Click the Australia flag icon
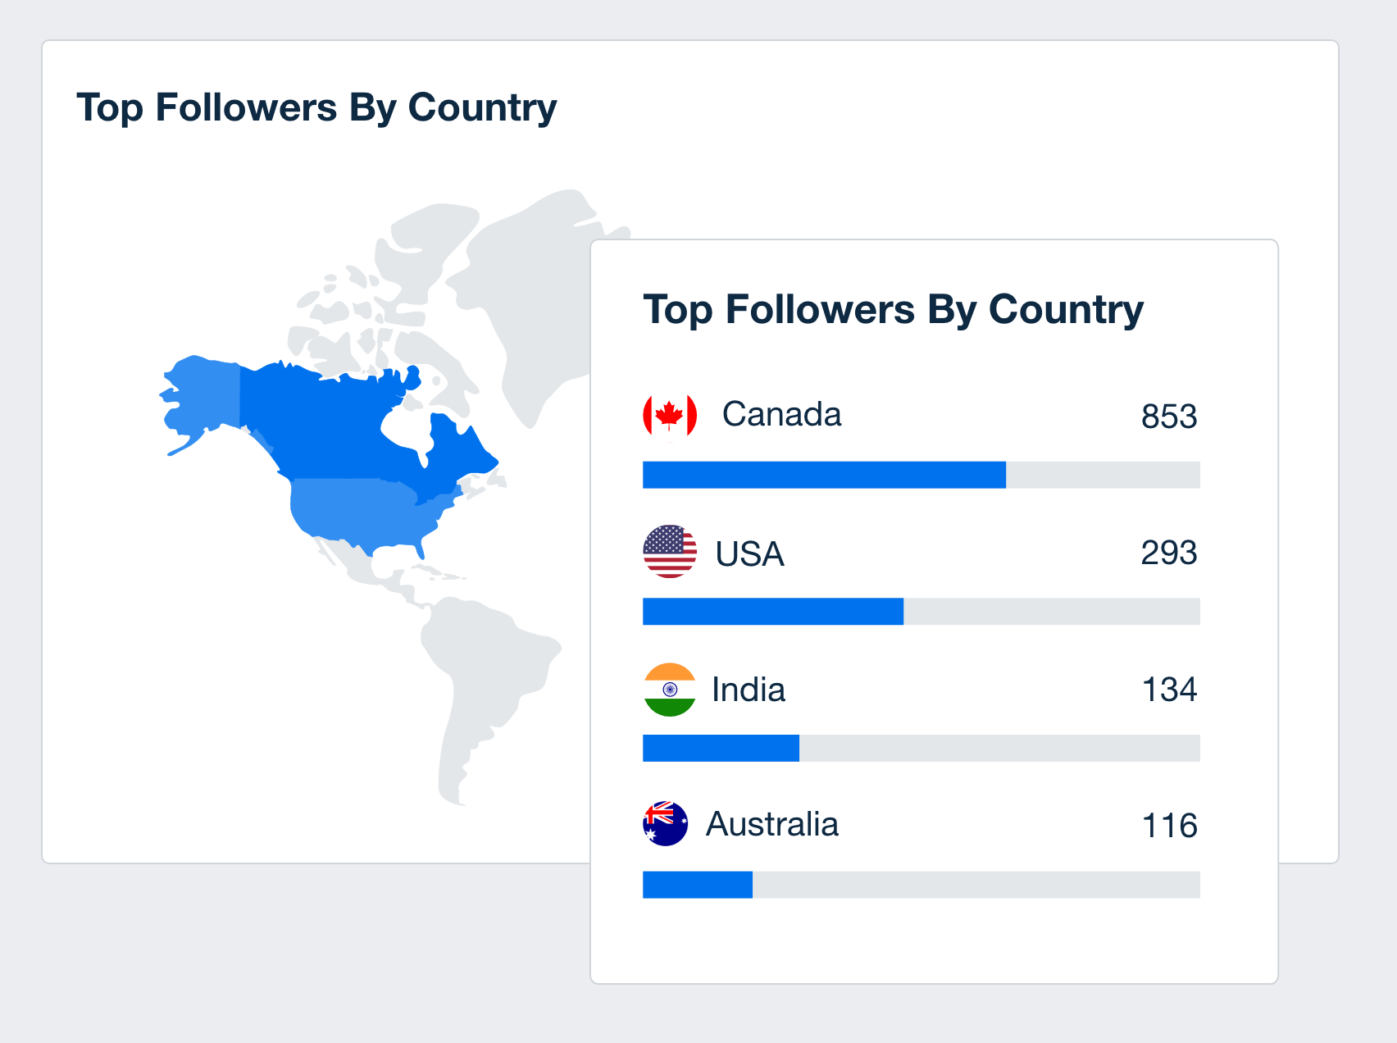1397x1043 pixels. [665, 823]
